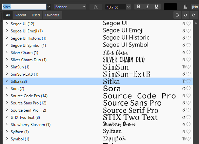Select the Segoe UI Emoji (1) font

point(98,31)
